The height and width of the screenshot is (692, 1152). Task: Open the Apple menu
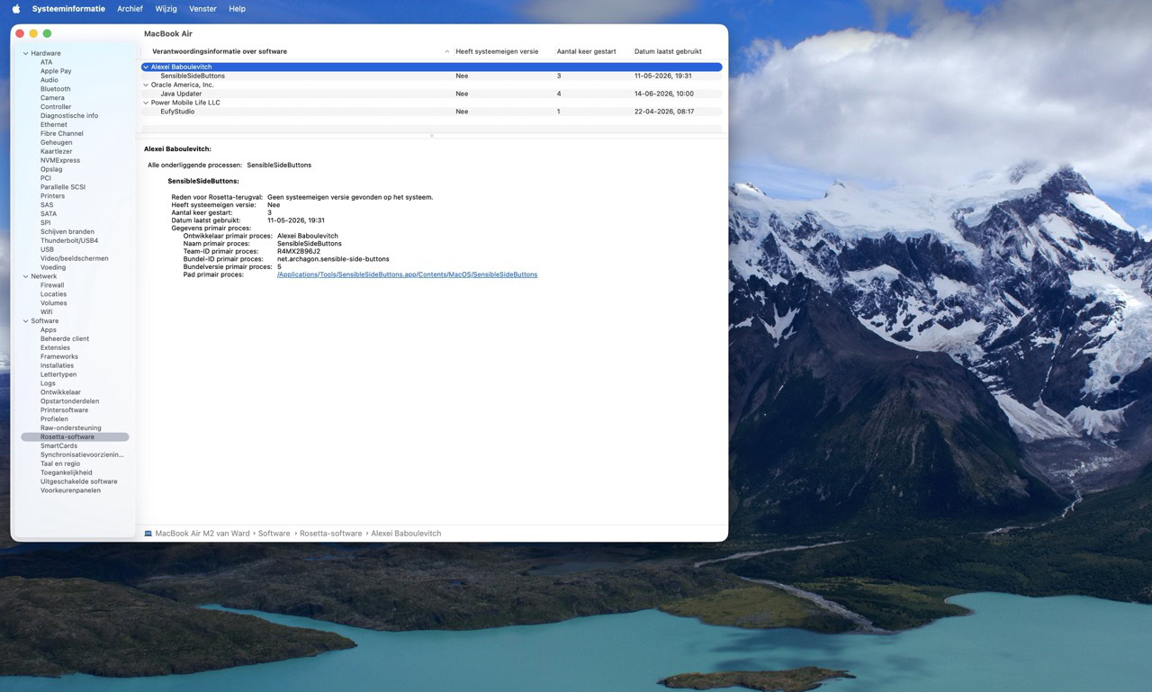coord(15,9)
